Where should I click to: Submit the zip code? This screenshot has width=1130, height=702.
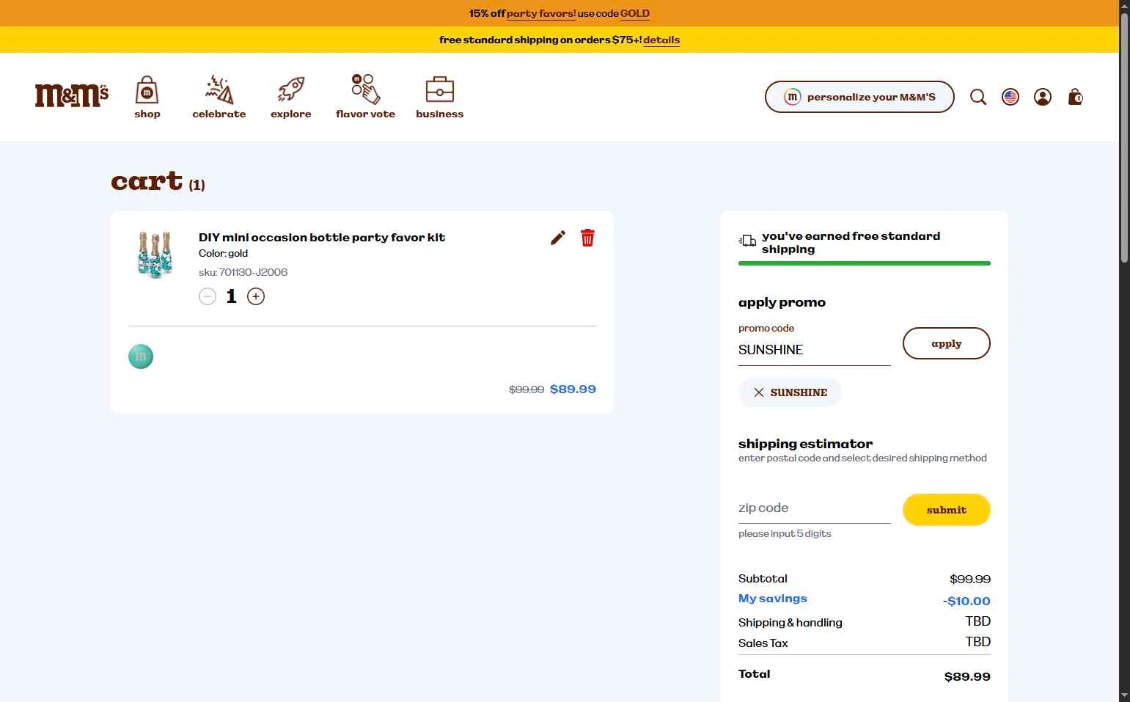point(946,510)
